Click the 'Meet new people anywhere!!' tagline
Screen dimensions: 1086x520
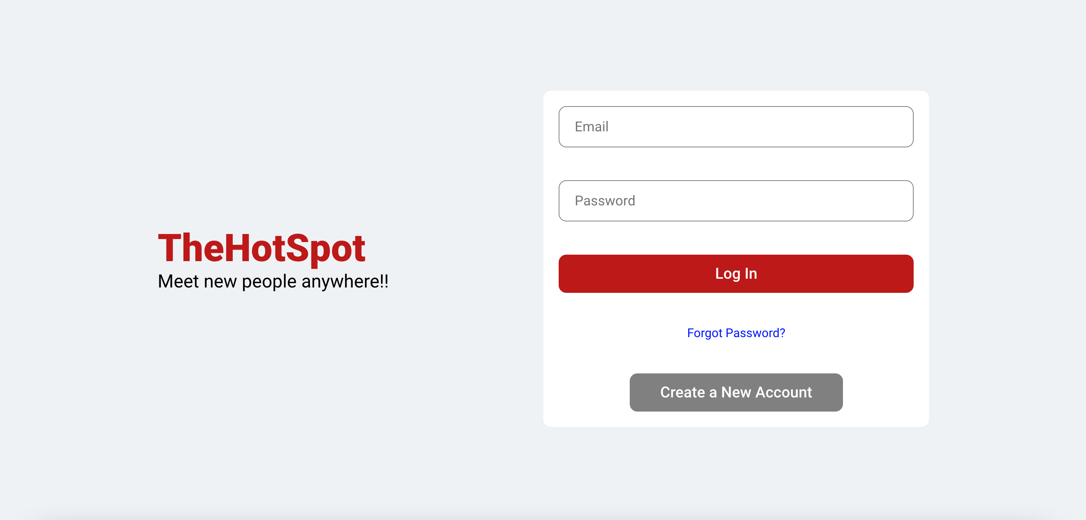(x=273, y=281)
